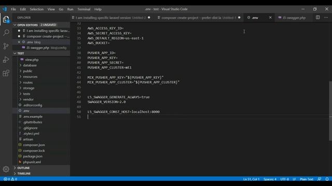Open package.json in the file tree
Viewport: 332px width, 186px height.
(33, 156)
